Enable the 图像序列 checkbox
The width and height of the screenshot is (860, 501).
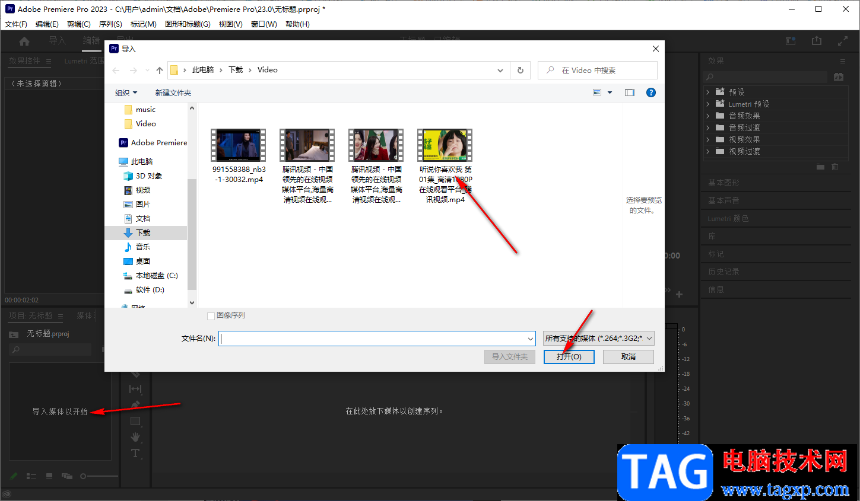click(x=211, y=316)
